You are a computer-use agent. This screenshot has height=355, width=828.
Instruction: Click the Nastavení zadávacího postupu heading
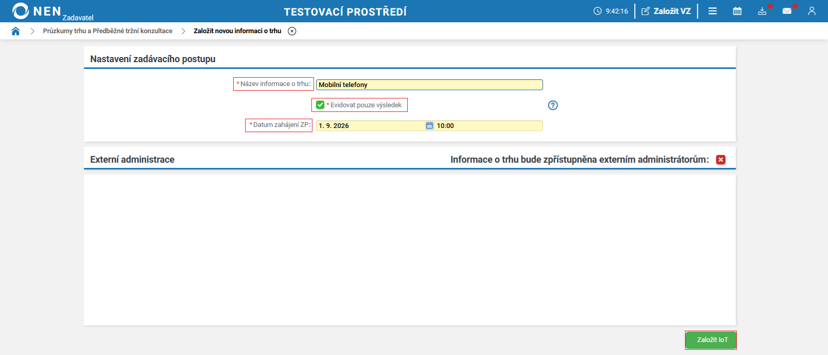coord(153,59)
